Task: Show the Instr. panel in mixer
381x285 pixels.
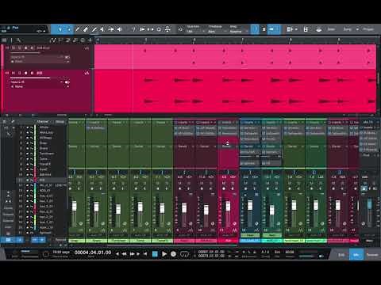Action: coord(8,226)
